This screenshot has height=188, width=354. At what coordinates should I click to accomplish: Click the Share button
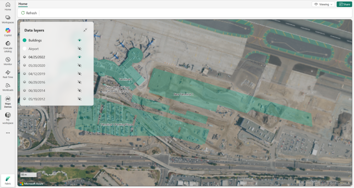pyautogui.click(x=344, y=4)
